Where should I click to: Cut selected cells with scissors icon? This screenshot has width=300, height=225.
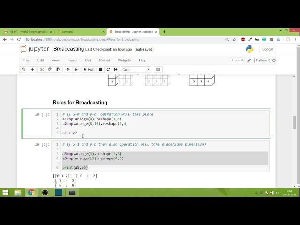(x=42, y=69)
